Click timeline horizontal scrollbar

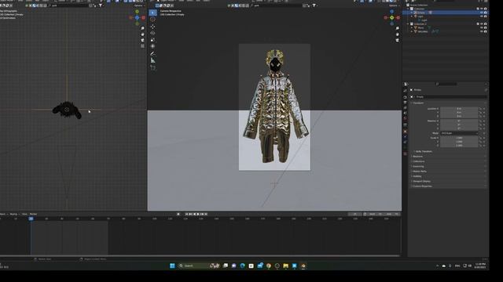[x=200, y=255]
